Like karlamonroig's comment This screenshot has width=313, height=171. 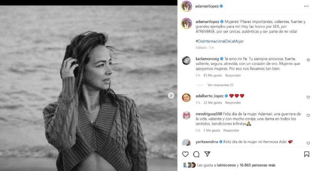point(308,60)
